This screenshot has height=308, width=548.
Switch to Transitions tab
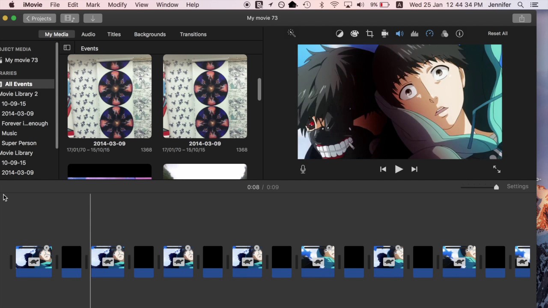[193, 34]
